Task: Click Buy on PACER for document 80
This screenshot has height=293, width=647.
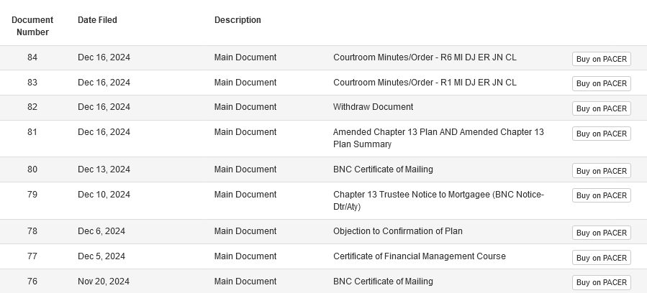Action: click(x=601, y=171)
